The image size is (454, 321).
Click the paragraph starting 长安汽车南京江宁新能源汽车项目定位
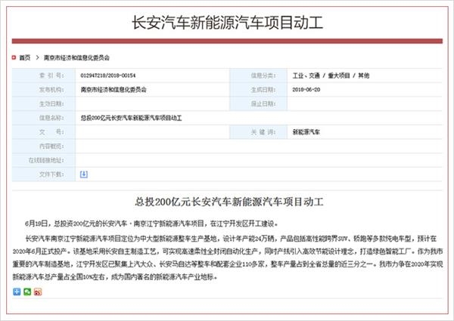pos(228,258)
